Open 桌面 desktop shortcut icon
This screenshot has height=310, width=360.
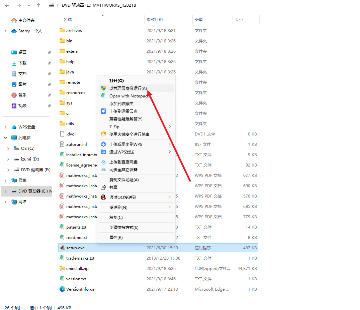(x=14, y=52)
